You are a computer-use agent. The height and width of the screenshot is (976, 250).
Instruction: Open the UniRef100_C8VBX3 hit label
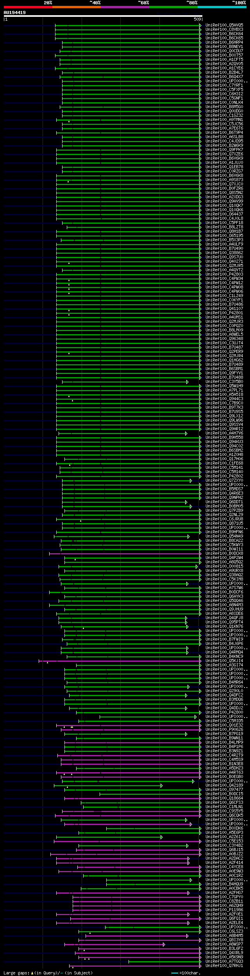click(x=224, y=29)
